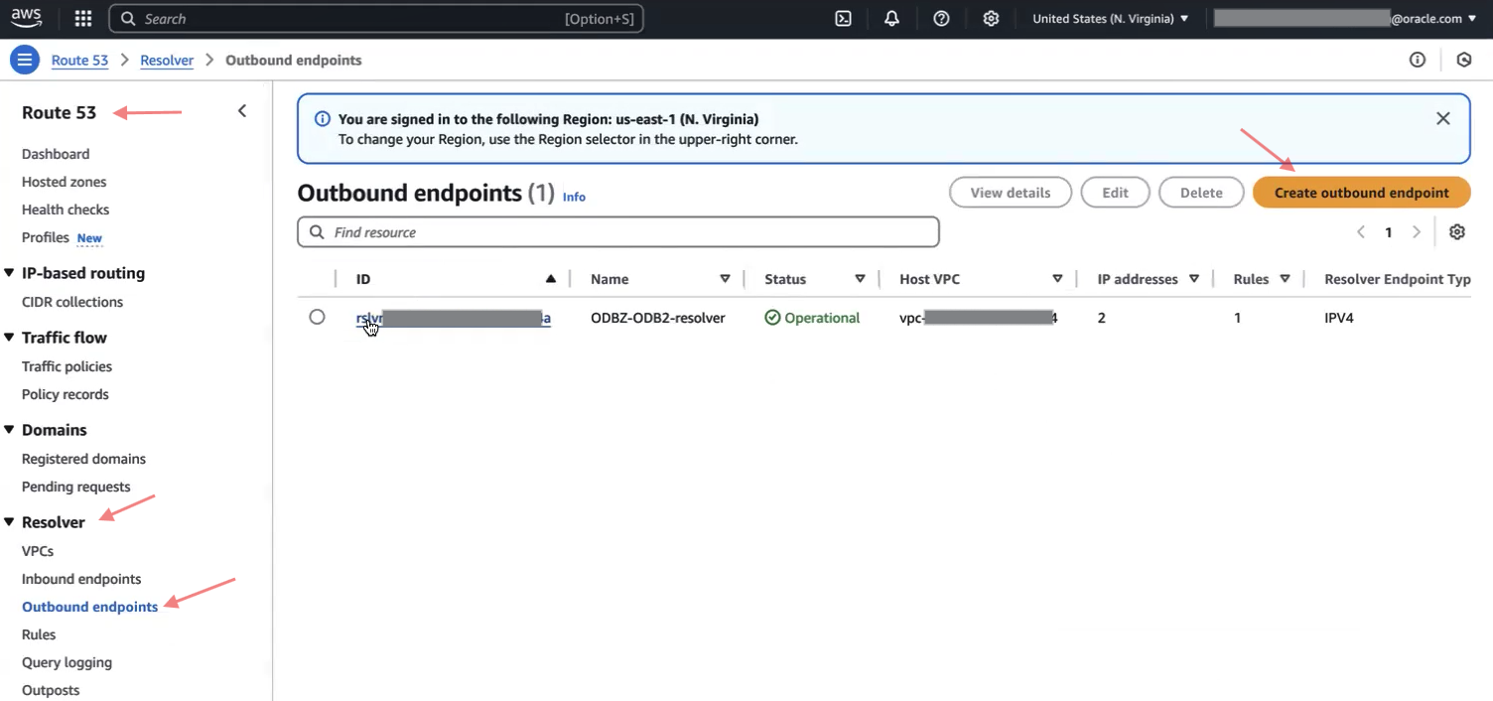Open Query logging
1493x701 pixels.
tap(67, 662)
